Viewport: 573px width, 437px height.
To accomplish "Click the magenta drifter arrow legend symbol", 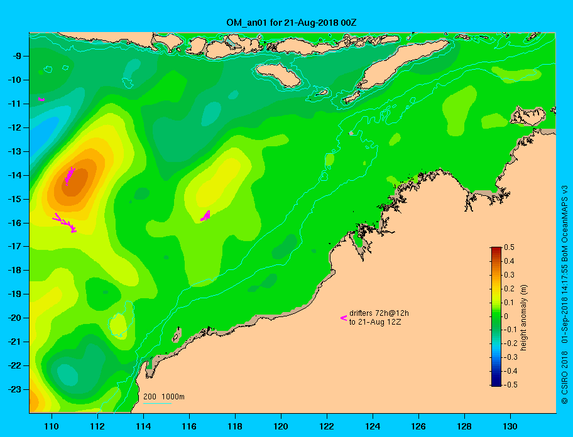I will tap(344, 318).
